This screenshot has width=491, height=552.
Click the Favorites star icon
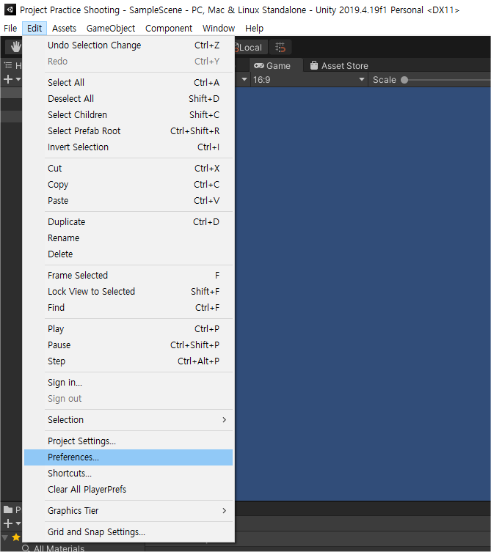point(16,537)
